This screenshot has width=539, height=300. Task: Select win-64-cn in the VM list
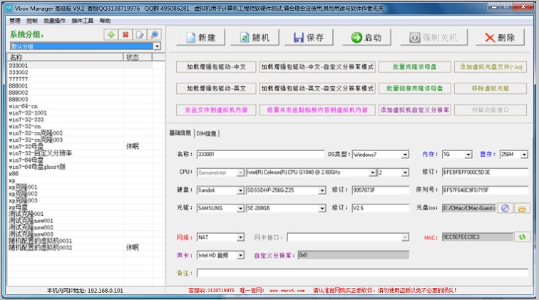(24, 106)
